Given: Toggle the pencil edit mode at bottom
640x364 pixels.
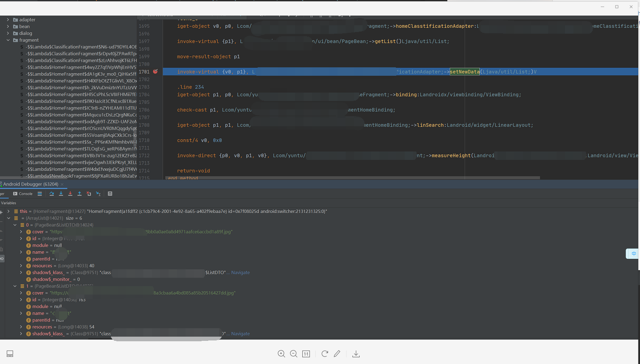Looking at the screenshot, I should pos(337,354).
